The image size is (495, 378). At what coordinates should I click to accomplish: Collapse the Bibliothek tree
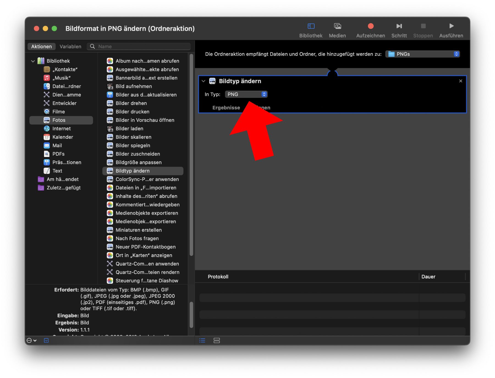click(x=33, y=61)
